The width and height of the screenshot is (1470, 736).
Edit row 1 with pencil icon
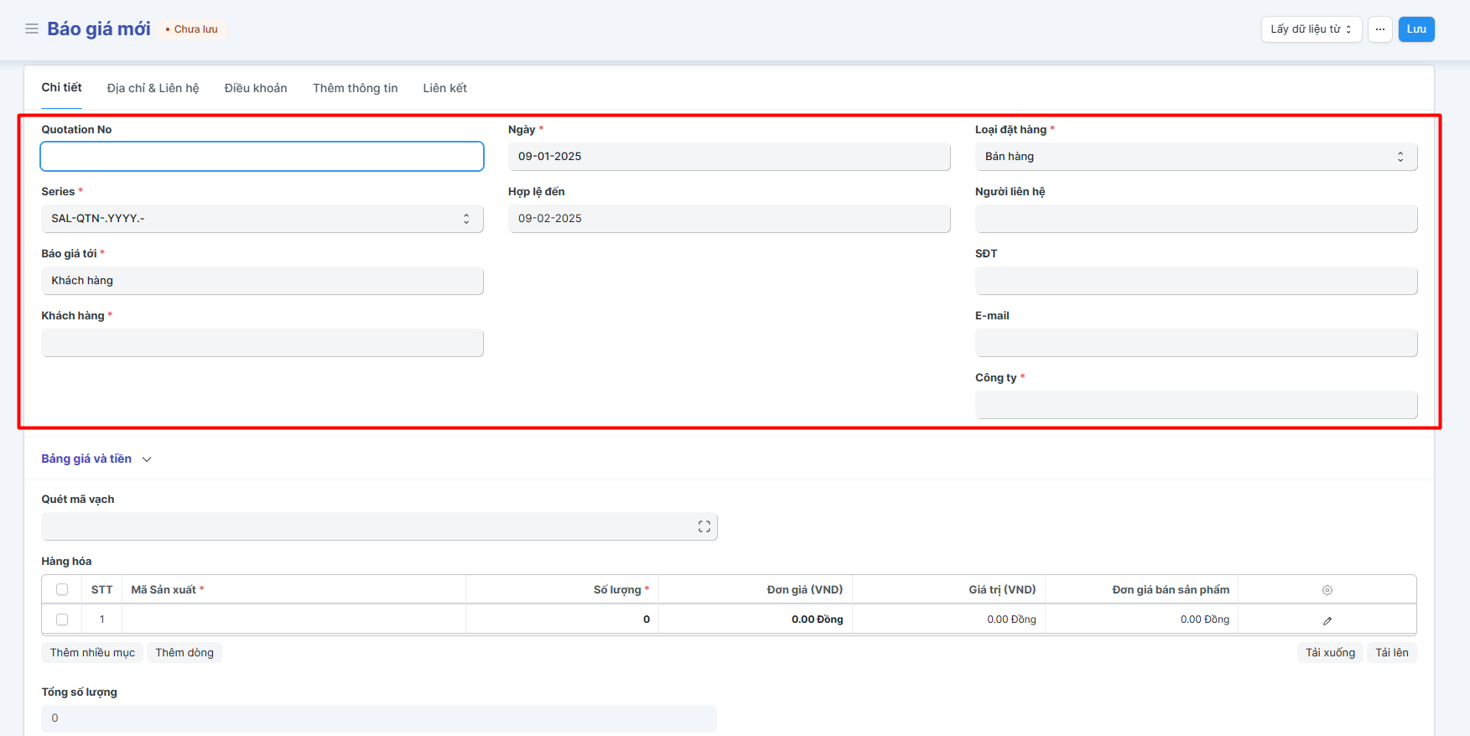click(1327, 620)
